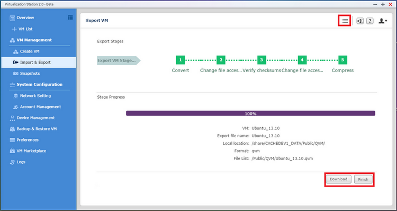Select Import & Export menu item

coord(39,63)
